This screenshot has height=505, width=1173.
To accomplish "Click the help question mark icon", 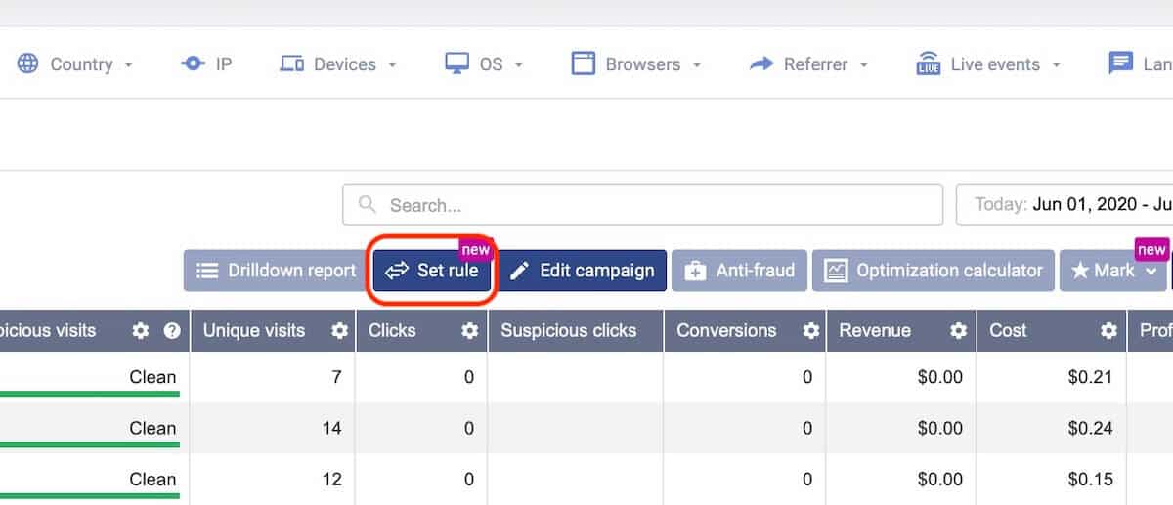I will tap(172, 331).
